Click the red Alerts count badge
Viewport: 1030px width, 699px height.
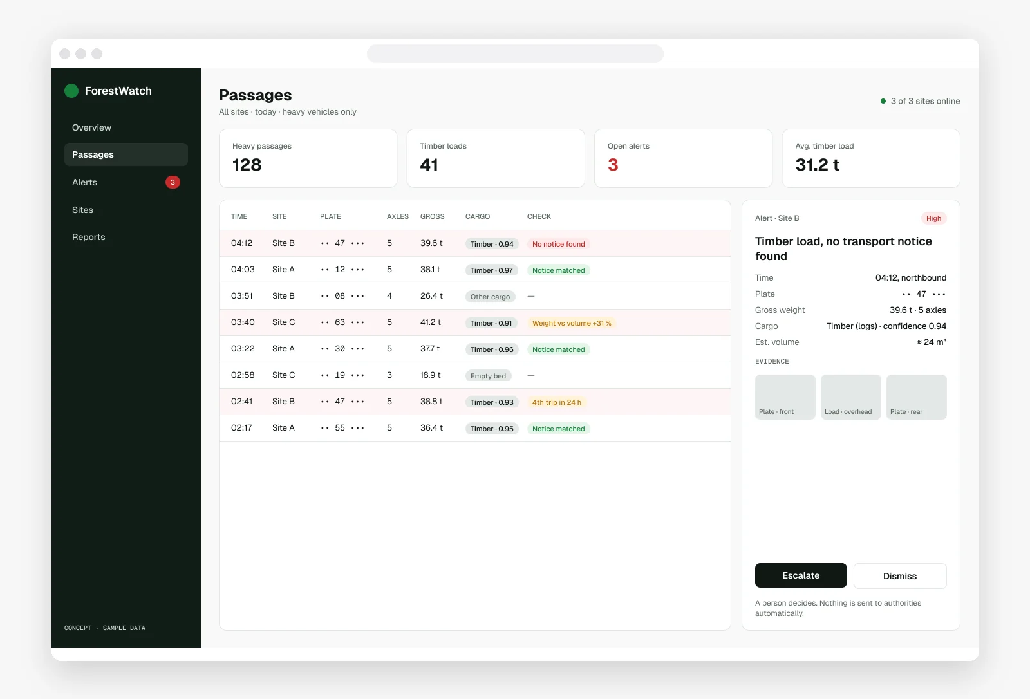click(x=173, y=182)
